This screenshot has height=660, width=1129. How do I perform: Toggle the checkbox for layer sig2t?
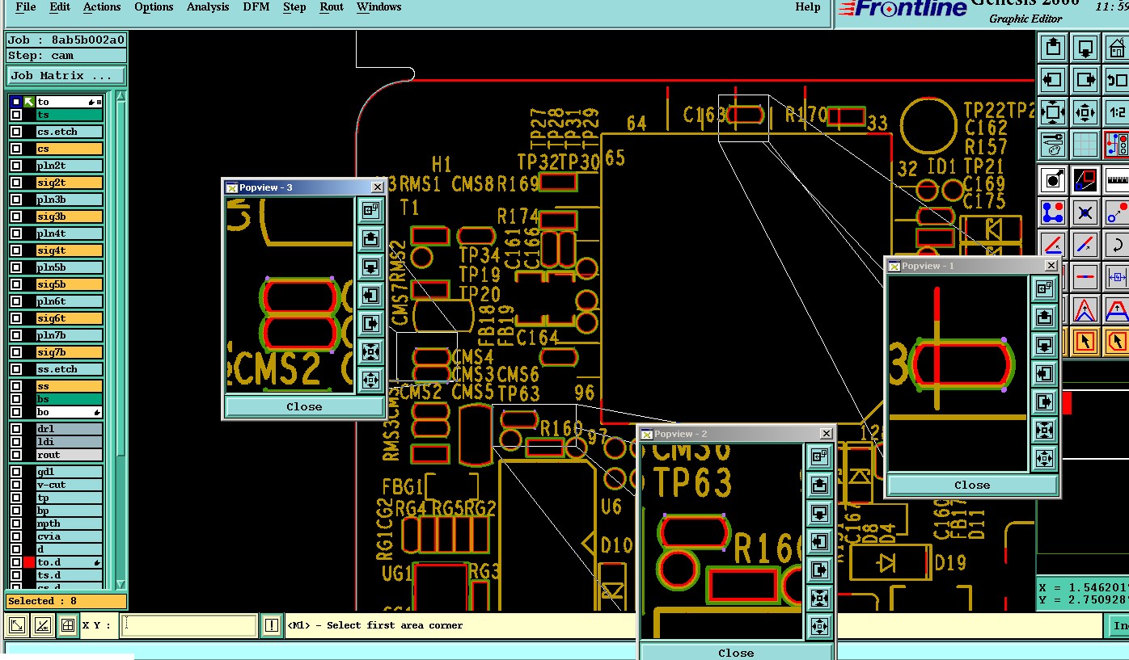coord(16,183)
